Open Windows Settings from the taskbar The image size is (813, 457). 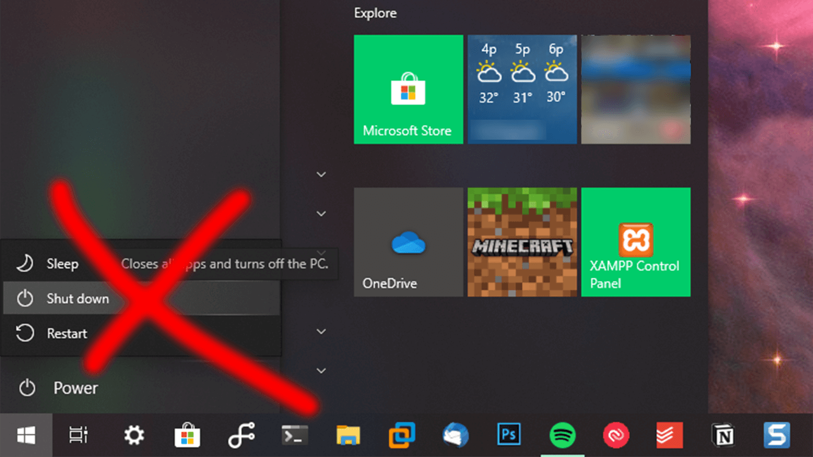coord(134,434)
